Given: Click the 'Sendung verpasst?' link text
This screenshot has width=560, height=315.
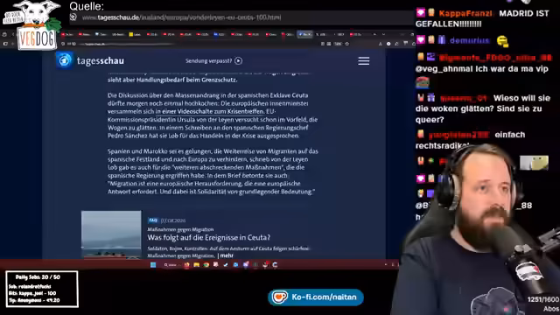Looking at the screenshot, I should pos(208,60).
